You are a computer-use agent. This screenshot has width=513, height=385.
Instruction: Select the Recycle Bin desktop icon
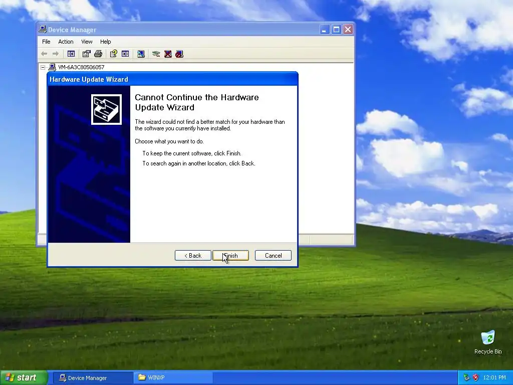tap(488, 342)
